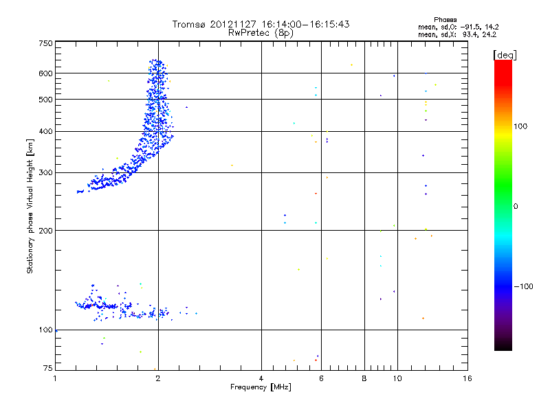Viewport: 550px width, 412px height.
Task: Click the colorbar tick label '100'
Action: (x=520, y=126)
